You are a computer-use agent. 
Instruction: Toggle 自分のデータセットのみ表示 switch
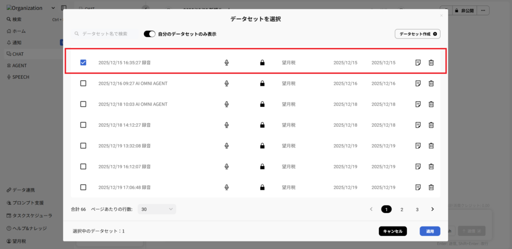tap(149, 34)
